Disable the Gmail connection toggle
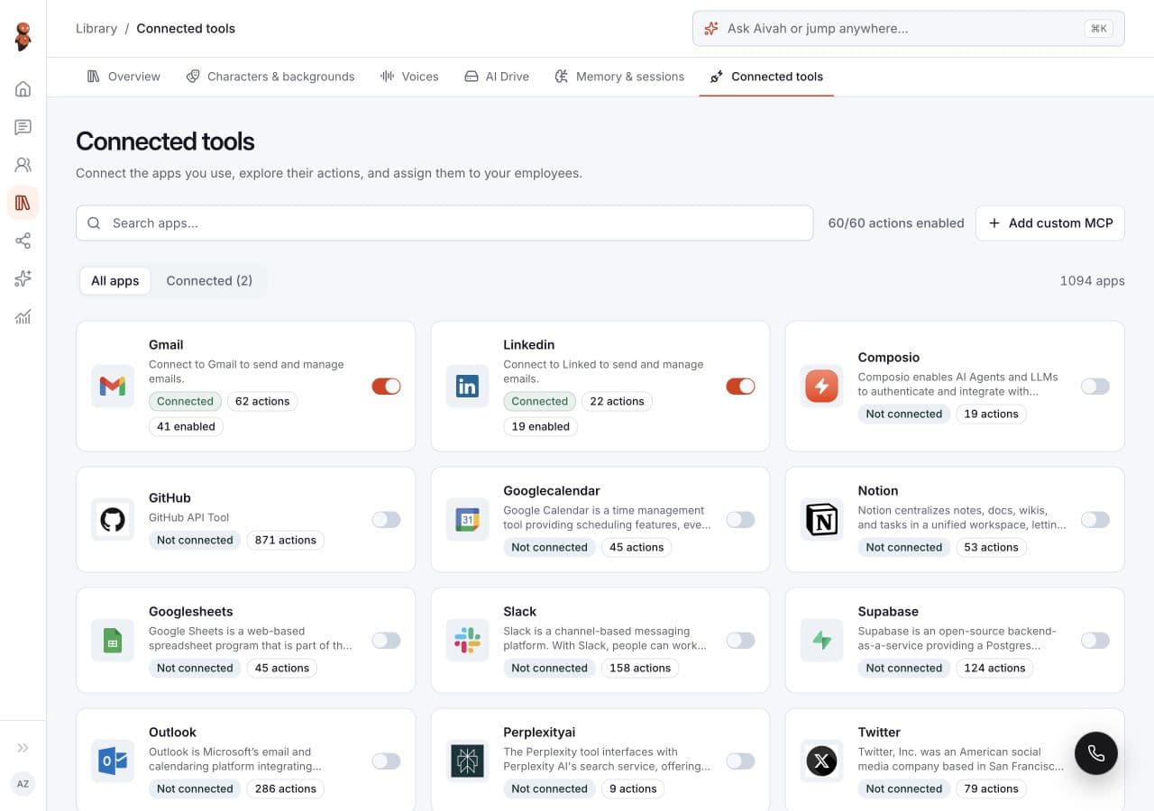1154x811 pixels. (386, 387)
